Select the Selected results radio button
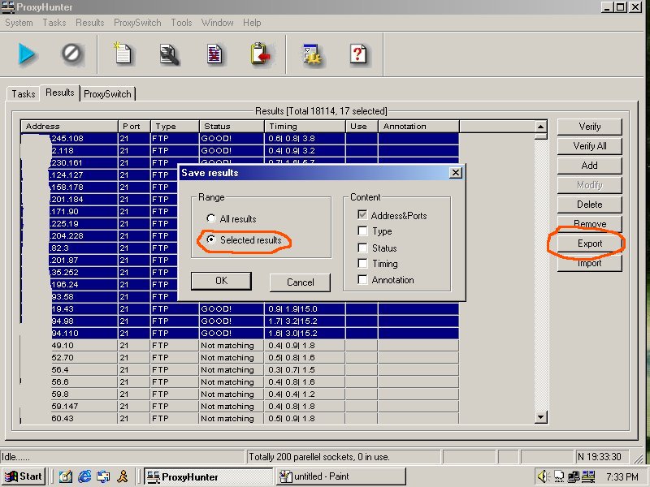The width and height of the screenshot is (650, 487). (x=212, y=240)
